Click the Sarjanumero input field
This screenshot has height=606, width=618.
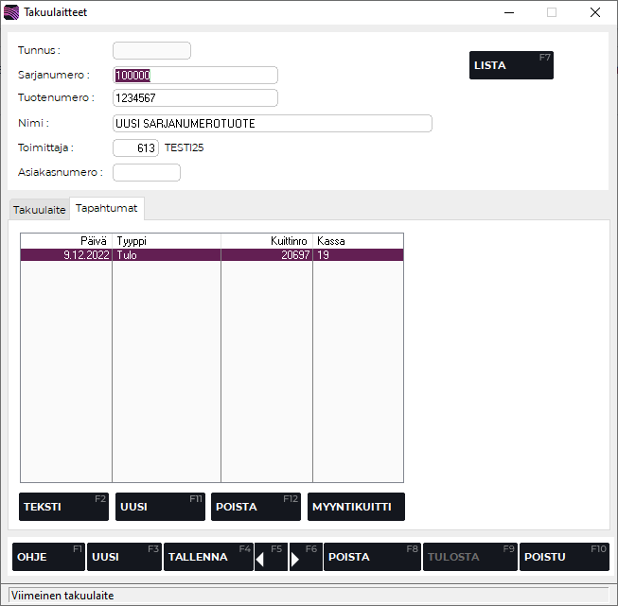[x=194, y=76]
